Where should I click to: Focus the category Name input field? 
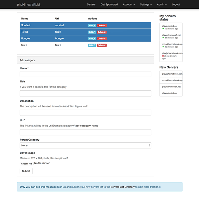pyautogui.click(x=85, y=74)
